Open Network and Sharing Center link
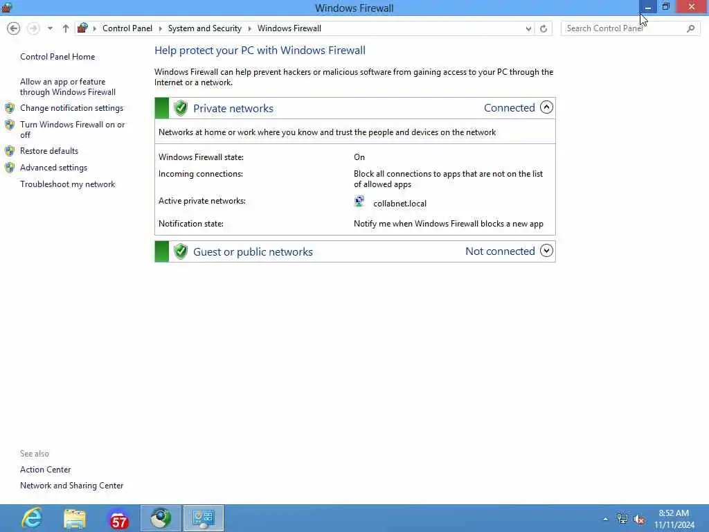The image size is (709, 532). coord(71,486)
